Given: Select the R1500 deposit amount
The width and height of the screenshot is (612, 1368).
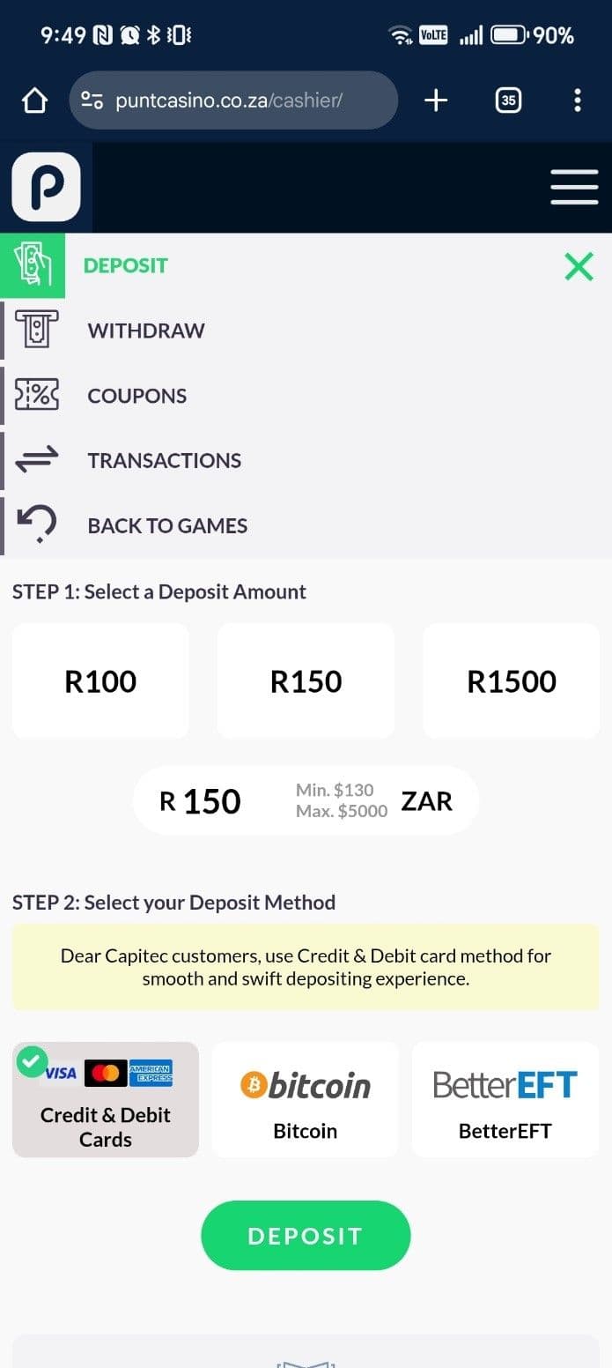Looking at the screenshot, I should point(511,680).
